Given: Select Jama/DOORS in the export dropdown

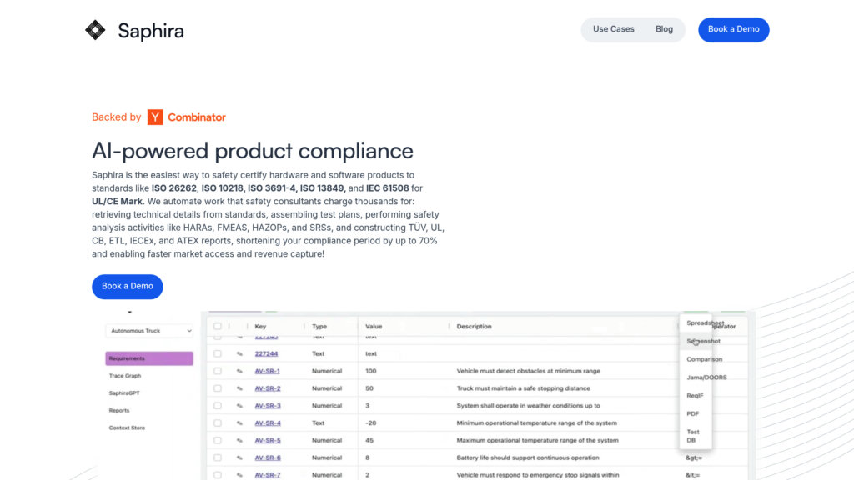Looking at the screenshot, I should click(x=706, y=377).
